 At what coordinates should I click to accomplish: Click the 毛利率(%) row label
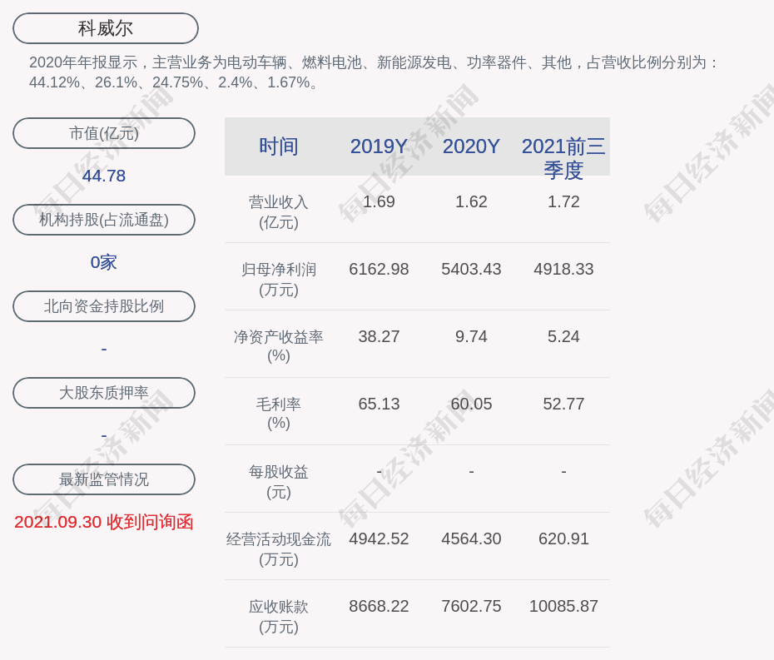279,414
